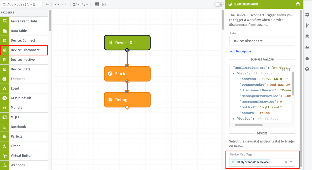Open the Device IDs / Tags dropdown arrow

pos(291,162)
